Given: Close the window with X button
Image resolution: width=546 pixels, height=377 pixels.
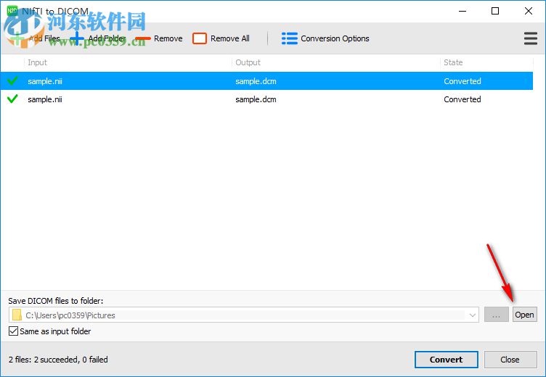Looking at the screenshot, I should pyautogui.click(x=529, y=11).
